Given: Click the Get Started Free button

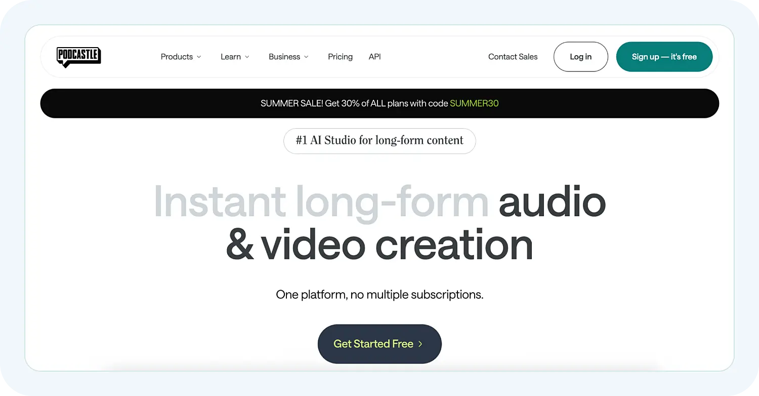Looking at the screenshot, I should point(379,344).
